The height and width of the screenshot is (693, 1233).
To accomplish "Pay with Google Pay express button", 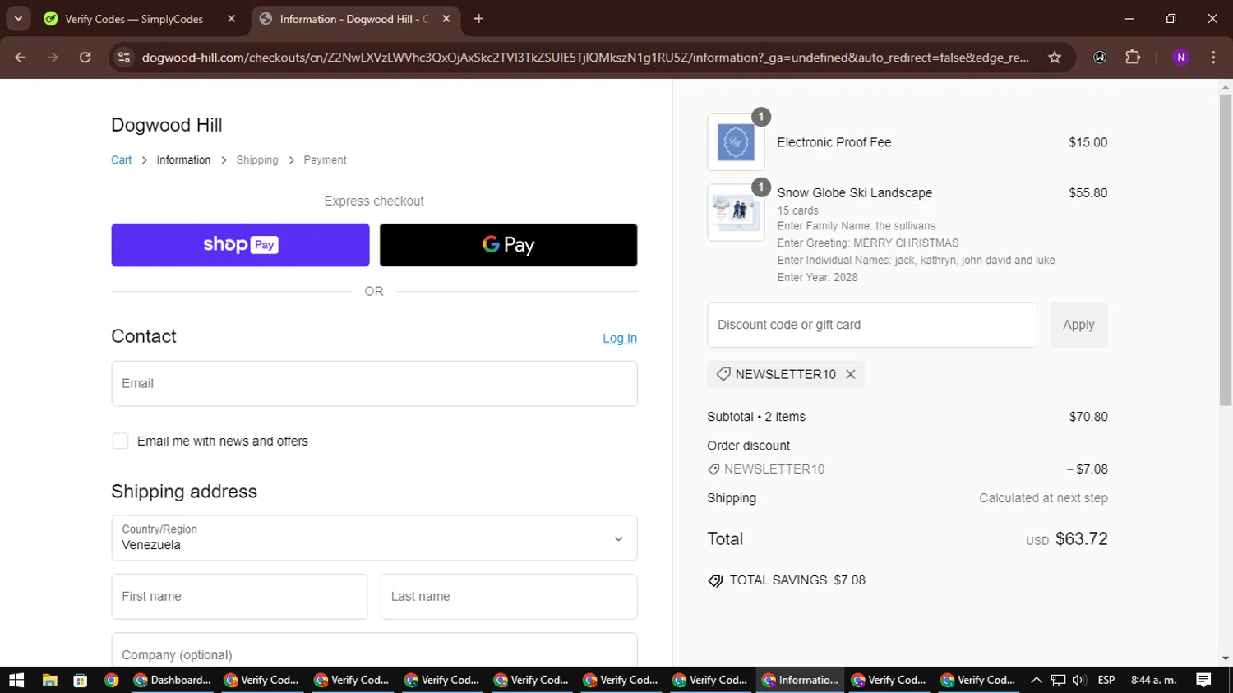I will 508,245.
